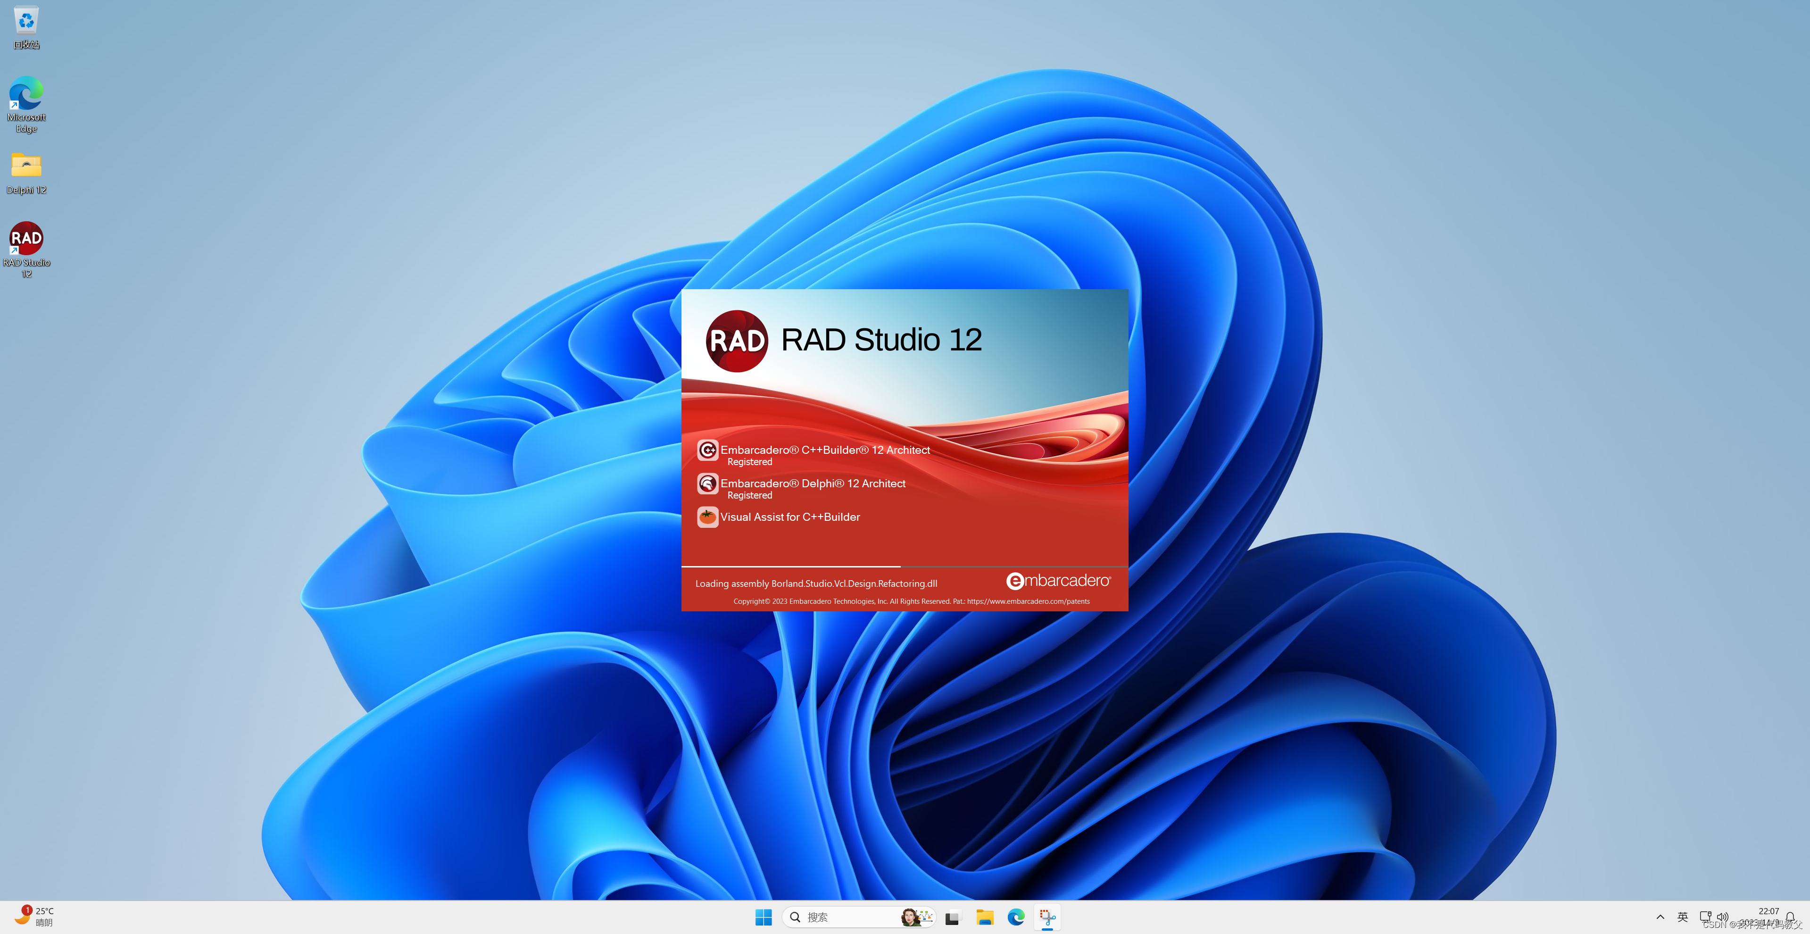The height and width of the screenshot is (934, 1810).
Task: Click the Visual Assist tomato icon
Action: pos(707,517)
